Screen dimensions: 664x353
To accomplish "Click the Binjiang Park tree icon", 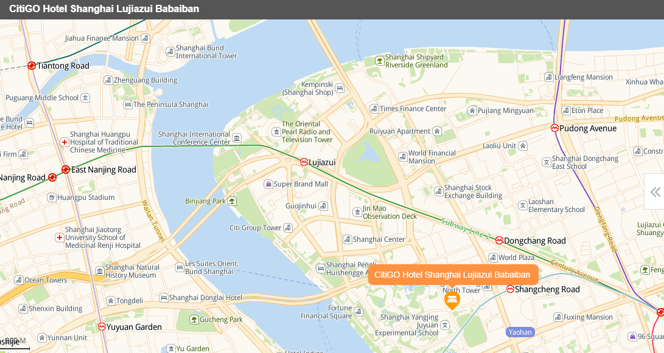I will coord(232,201).
